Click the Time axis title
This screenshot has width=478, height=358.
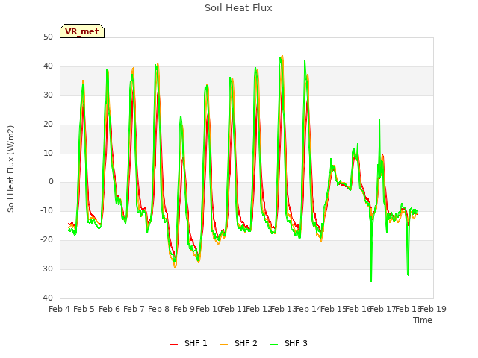tap(423, 320)
